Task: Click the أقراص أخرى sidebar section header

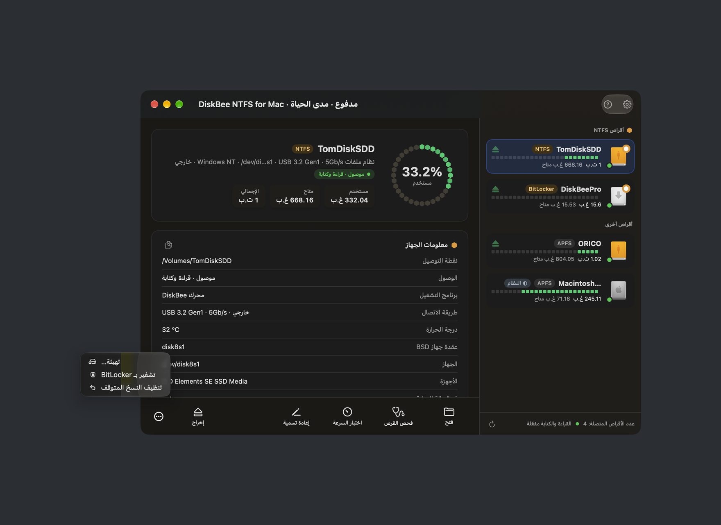Action: (x=619, y=224)
